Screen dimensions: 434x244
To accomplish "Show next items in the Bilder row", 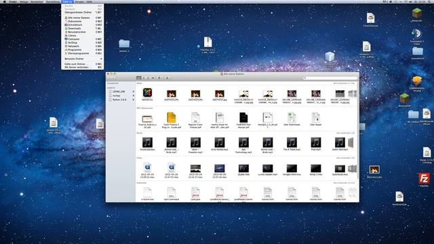I will click(353, 94).
